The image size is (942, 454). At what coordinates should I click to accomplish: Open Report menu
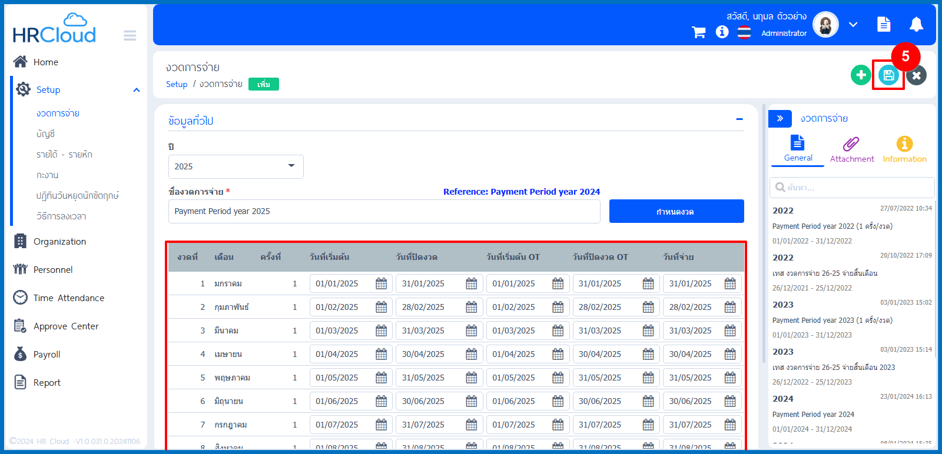click(37, 383)
